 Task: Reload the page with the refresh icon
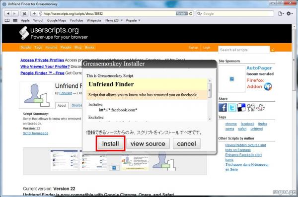click(191, 13)
